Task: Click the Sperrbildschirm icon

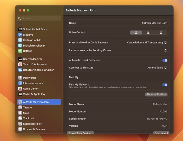Action: click(x=20, y=59)
